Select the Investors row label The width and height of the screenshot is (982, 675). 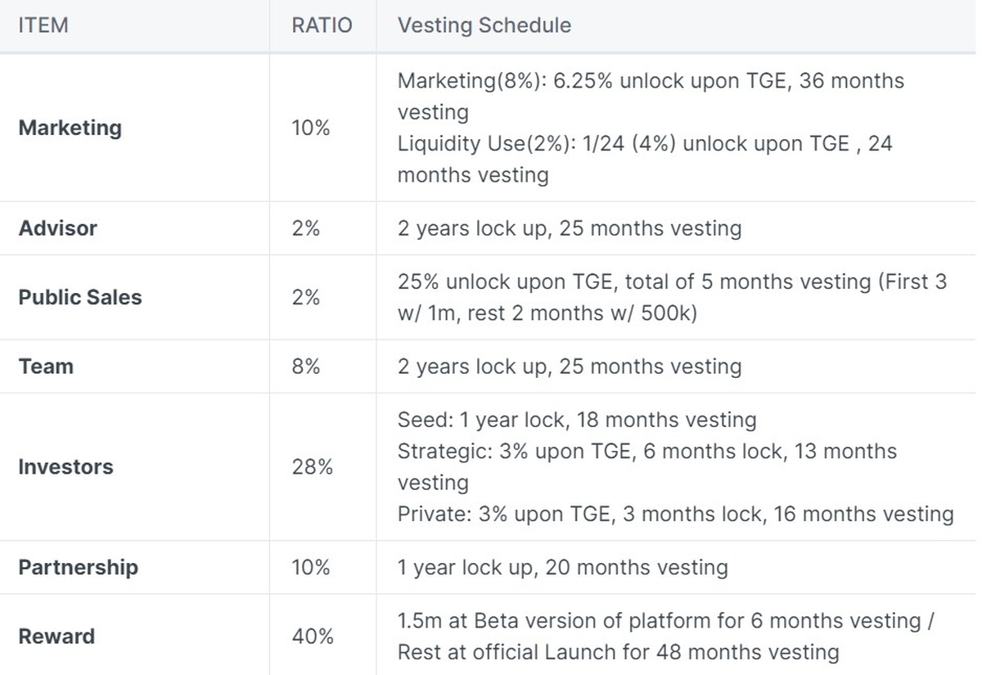65,467
